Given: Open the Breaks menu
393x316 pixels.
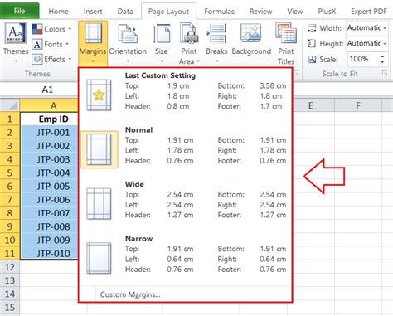Looking at the screenshot, I should (216, 43).
